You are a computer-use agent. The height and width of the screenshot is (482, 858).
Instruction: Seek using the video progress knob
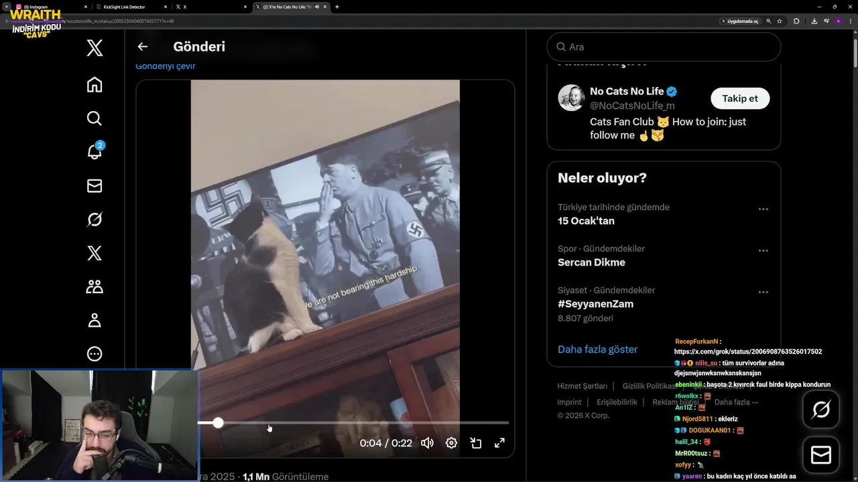(x=218, y=422)
